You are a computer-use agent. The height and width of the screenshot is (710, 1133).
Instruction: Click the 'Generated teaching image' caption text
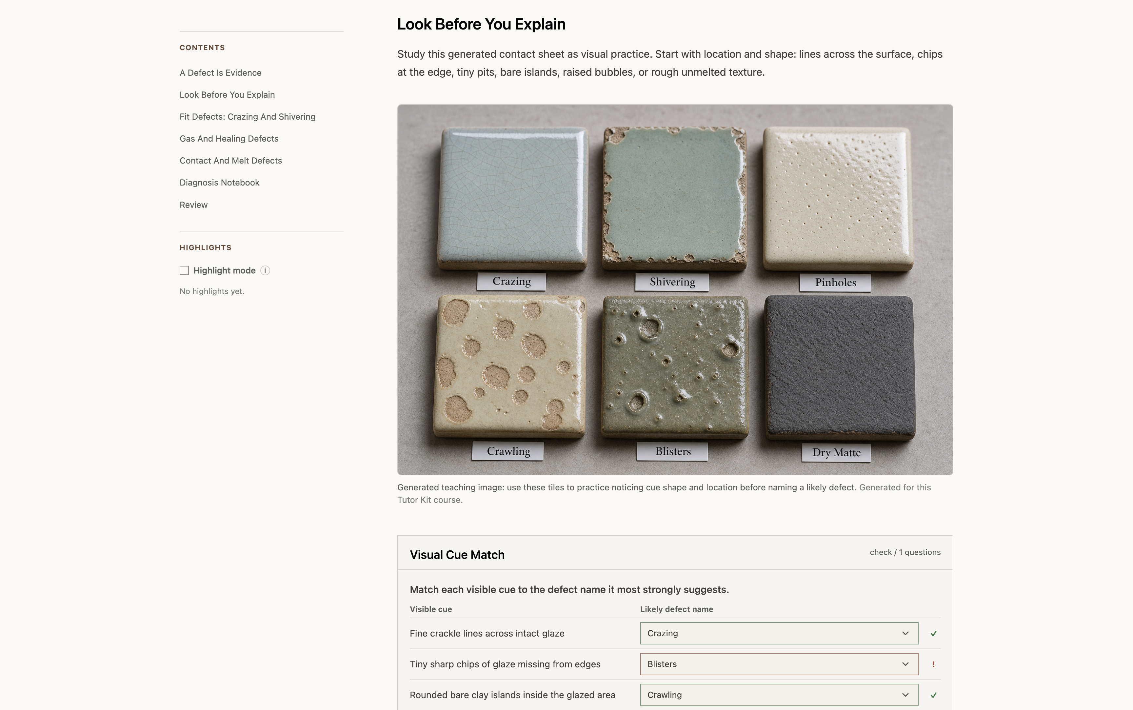664,494
